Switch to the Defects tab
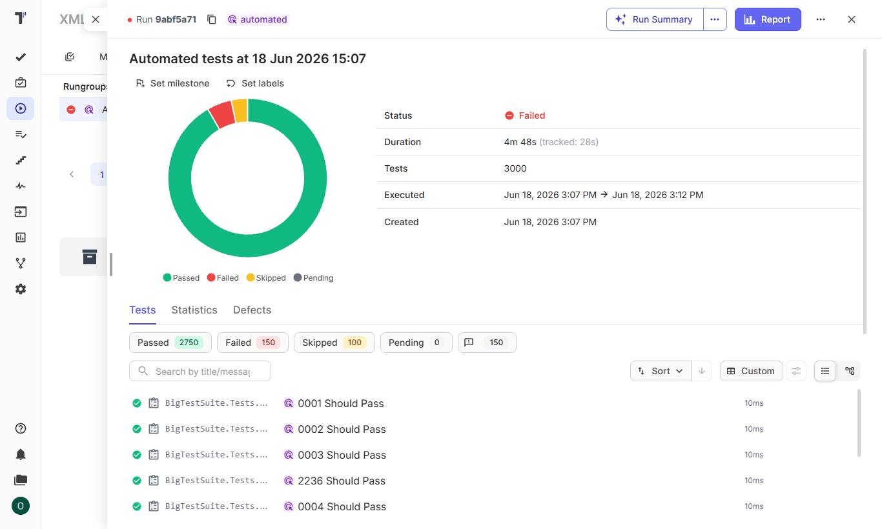 (252, 310)
